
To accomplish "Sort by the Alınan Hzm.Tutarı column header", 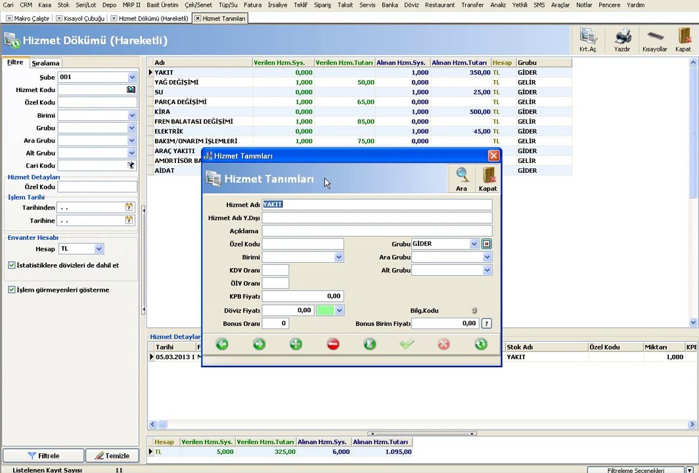I will click(461, 63).
